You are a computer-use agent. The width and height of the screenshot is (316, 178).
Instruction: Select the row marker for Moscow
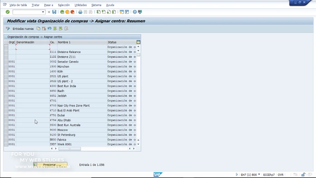[6, 130]
